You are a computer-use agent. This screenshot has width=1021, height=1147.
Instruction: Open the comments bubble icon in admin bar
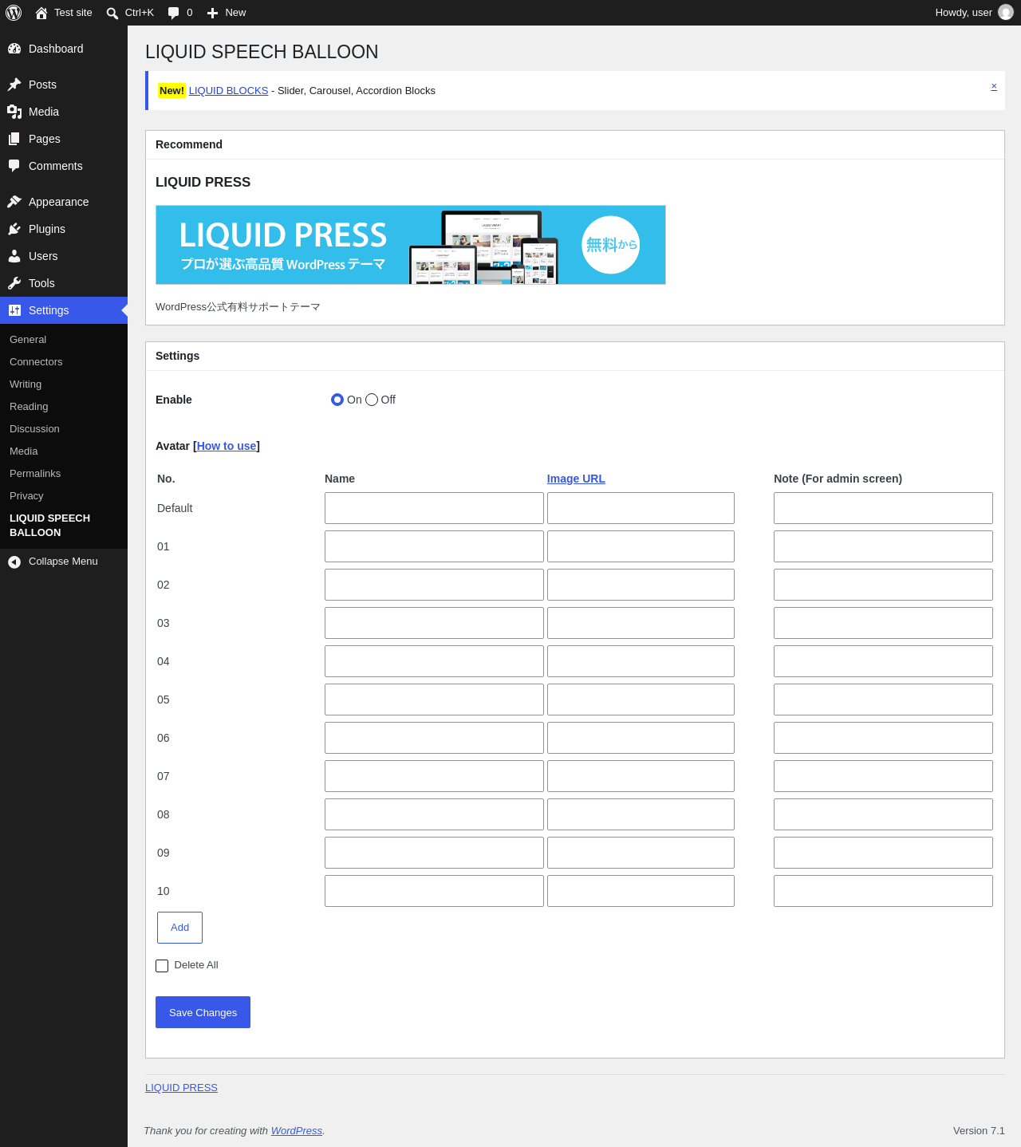(173, 13)
